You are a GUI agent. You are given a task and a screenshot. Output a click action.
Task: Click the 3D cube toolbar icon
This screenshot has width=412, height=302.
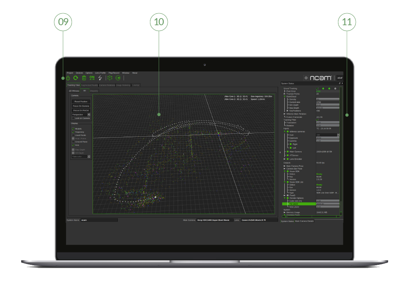pyautogui.click(x=110, y=78)
